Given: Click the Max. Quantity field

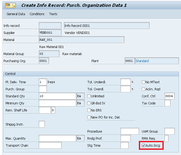Looking at the screenshot, I should click(57, 138).
